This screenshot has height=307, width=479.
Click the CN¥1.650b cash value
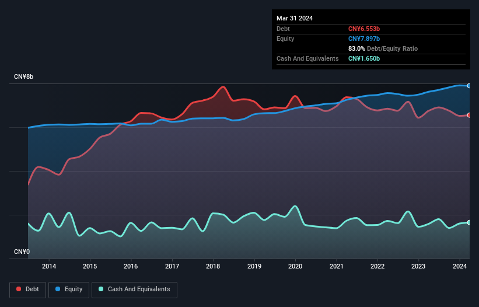[x=364, y=58]
